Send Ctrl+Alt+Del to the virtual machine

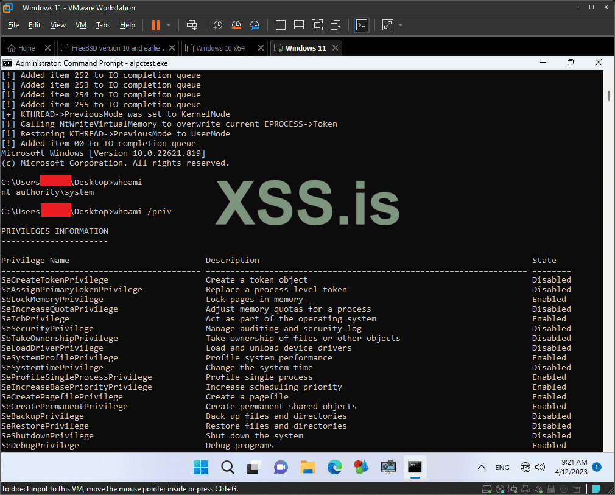pyautogui.click(x=192, y=25)
